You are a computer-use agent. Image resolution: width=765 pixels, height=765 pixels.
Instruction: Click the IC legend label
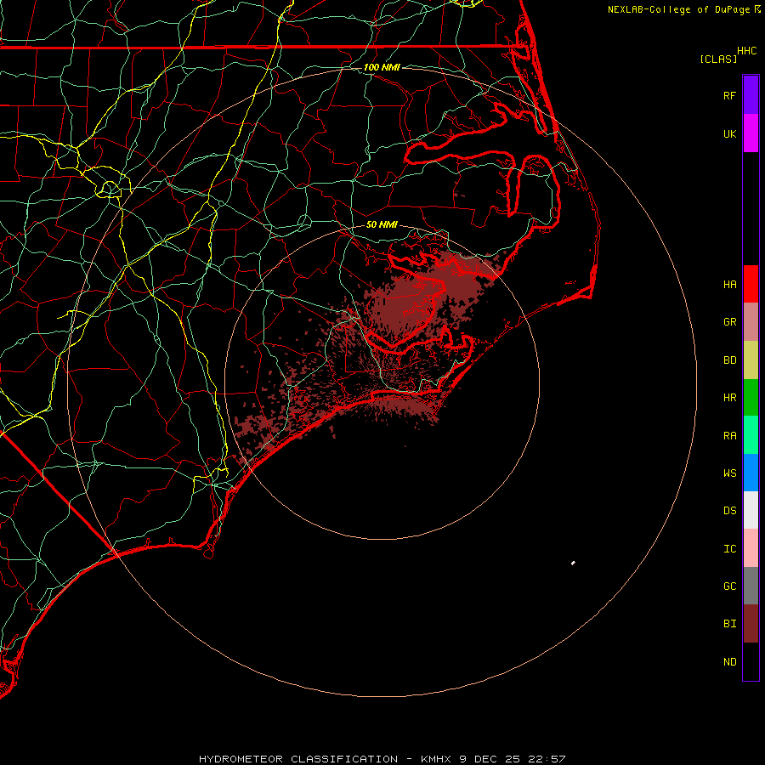coord(729,549)
